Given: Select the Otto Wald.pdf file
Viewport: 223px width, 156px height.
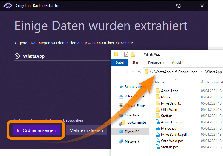Looking at the screenshot, I should point(172,141).
